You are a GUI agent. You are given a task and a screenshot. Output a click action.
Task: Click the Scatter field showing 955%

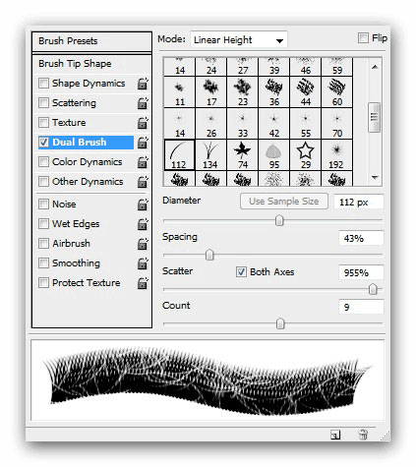pos(361,272)
